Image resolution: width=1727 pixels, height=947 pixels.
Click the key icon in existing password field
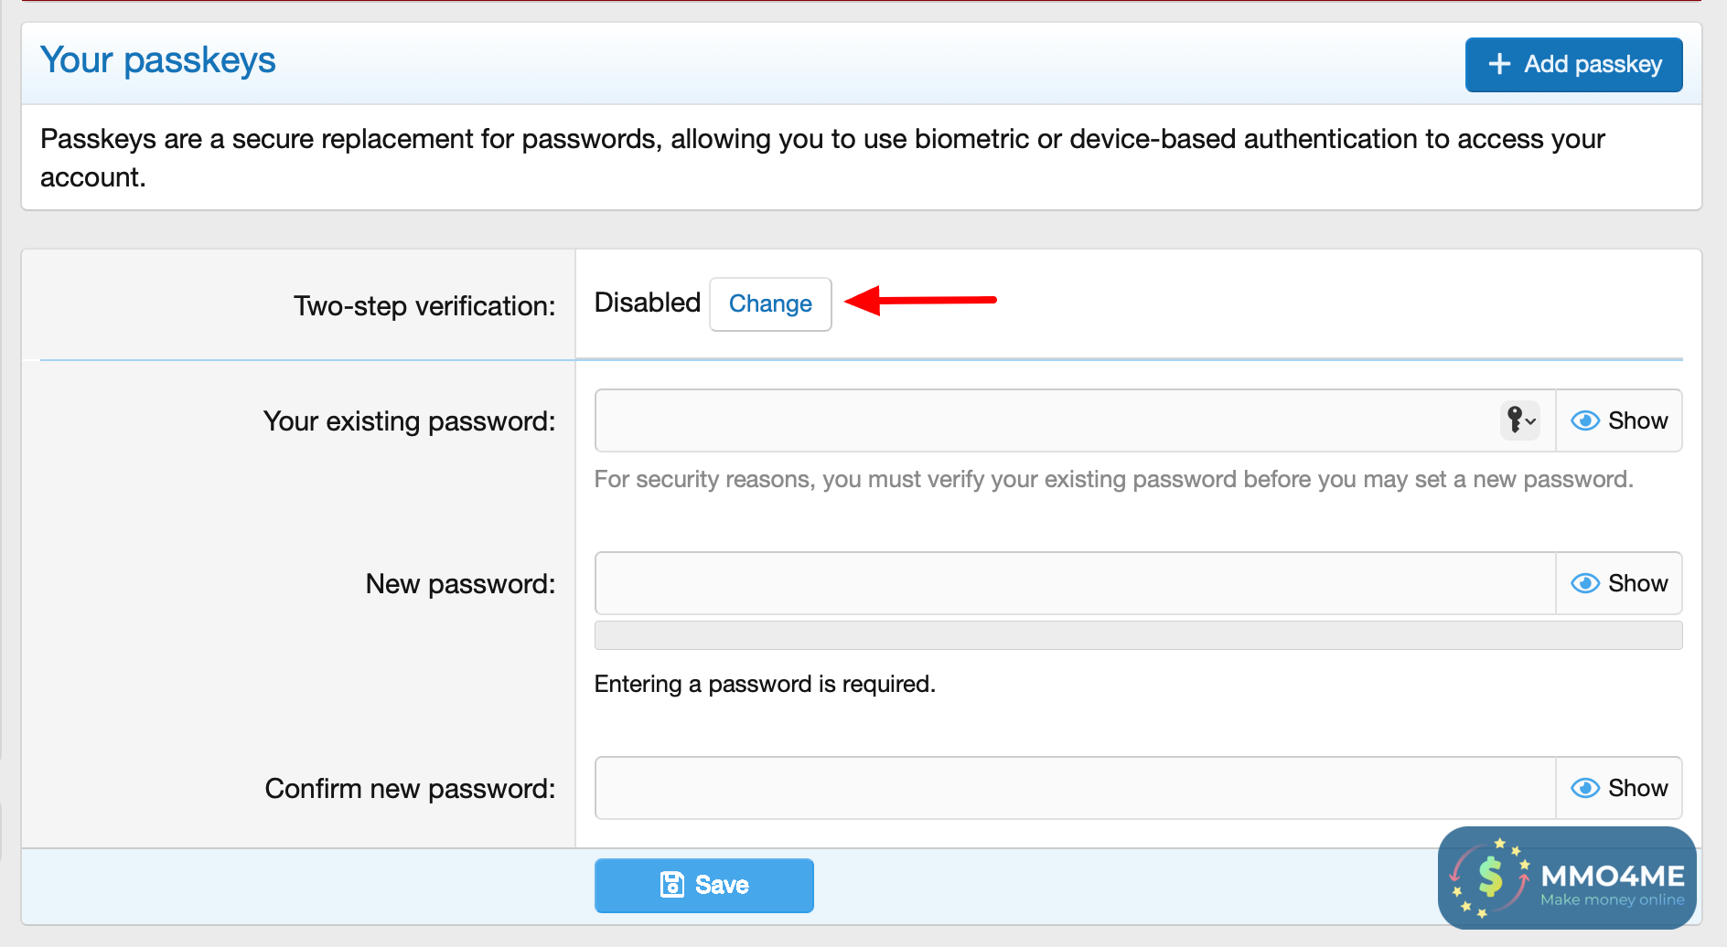coord(1515,420)
